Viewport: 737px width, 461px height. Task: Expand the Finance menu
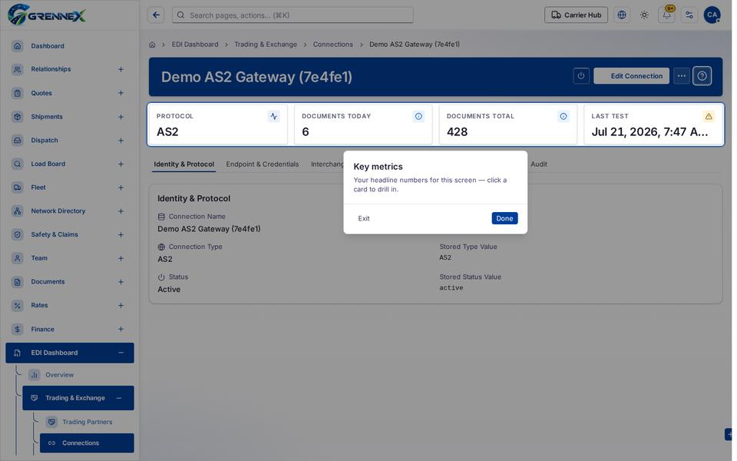click(x=121, y=329)
